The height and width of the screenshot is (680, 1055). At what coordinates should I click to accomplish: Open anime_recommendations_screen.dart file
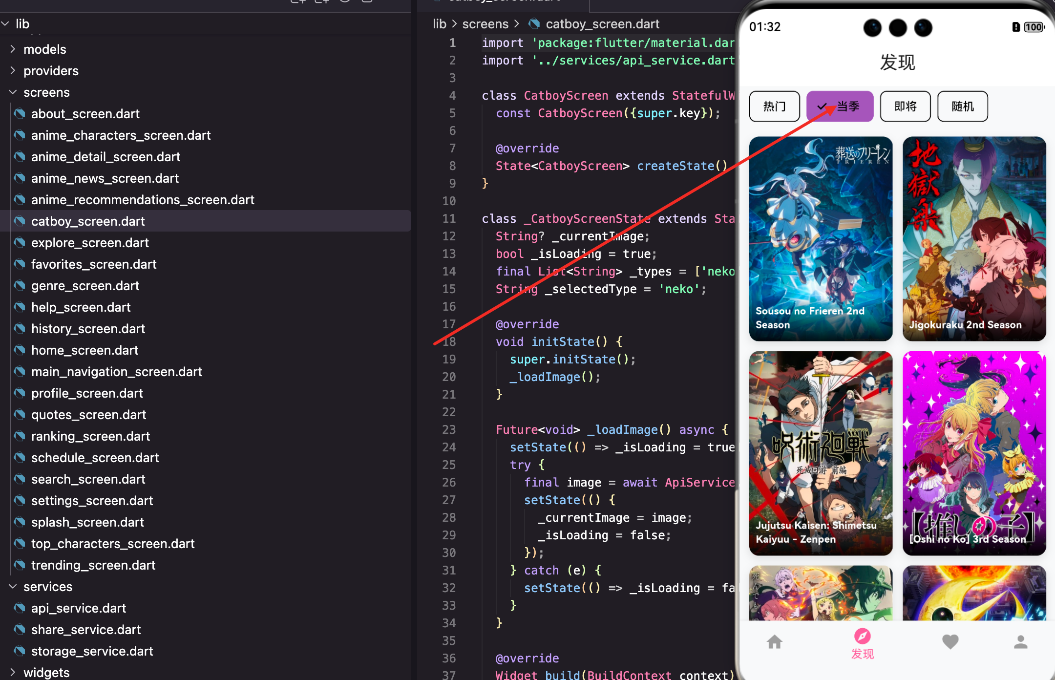[143, 200]
